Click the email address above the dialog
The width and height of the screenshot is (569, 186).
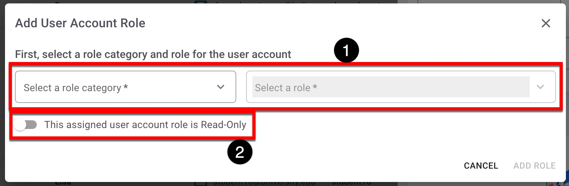pos(296,2)
